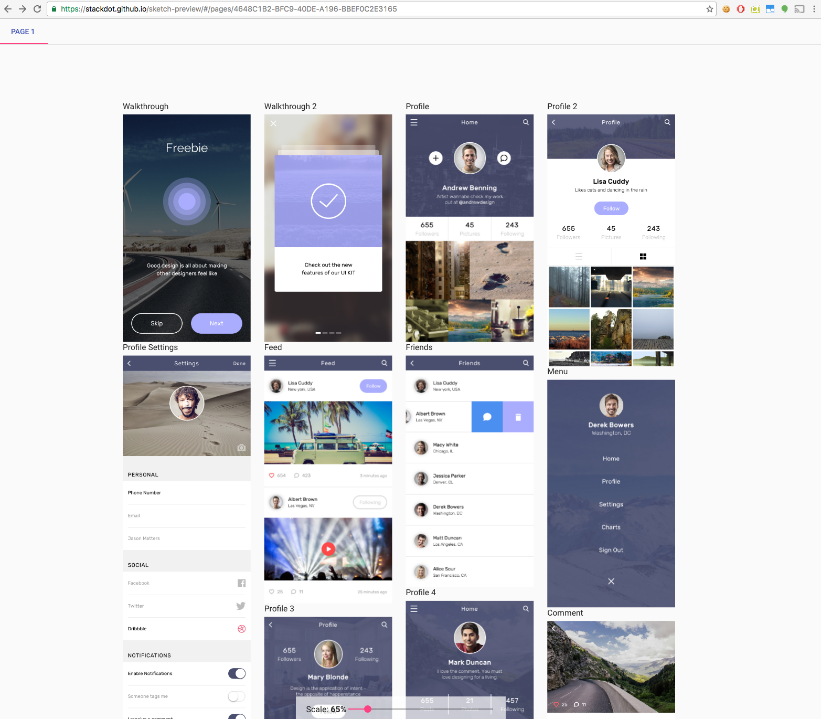Click Following button next to Albert Brown

click(370, 502)
